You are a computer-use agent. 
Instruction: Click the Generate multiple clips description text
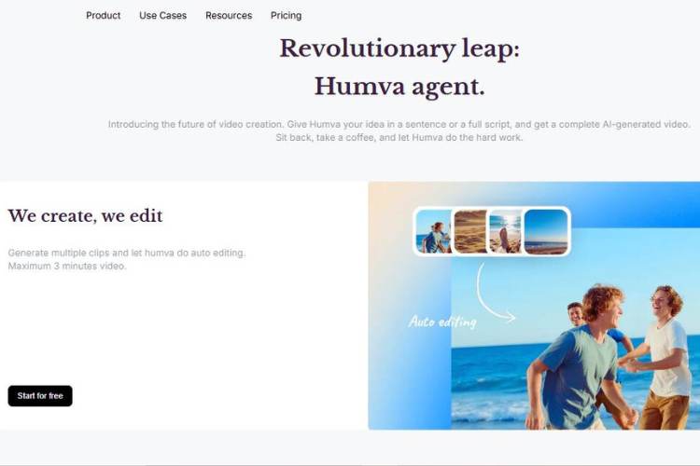(x=127, y=253)
